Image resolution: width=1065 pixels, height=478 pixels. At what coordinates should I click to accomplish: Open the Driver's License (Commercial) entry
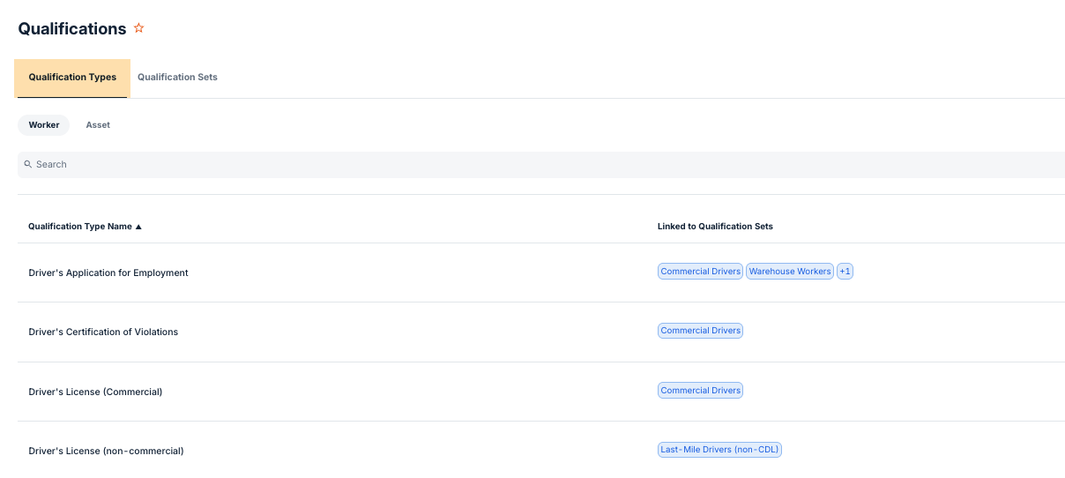coord(95,392)
